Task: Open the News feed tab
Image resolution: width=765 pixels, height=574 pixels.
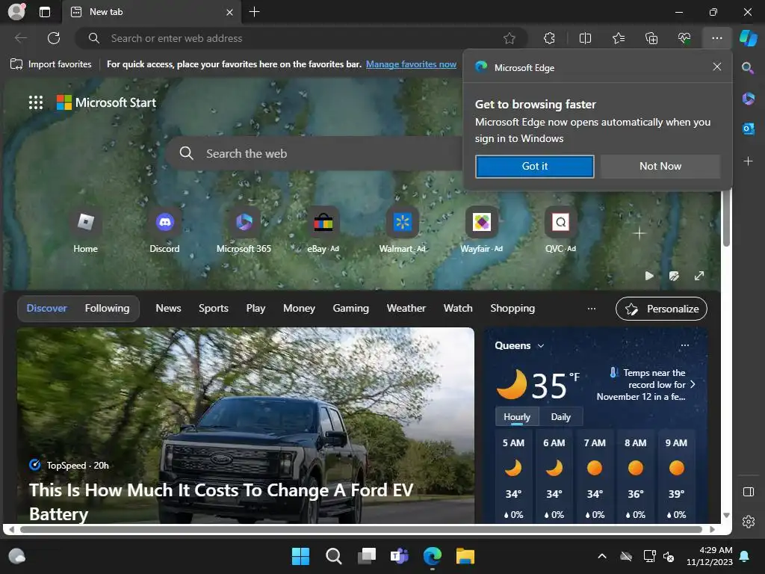Action: (168, 309)
